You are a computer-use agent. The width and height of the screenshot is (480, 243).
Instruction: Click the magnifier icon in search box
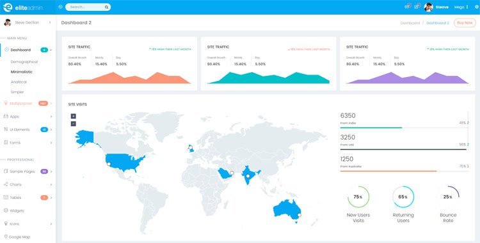click(106, 7)
